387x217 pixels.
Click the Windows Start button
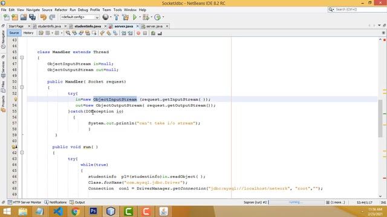pos(7,212)
